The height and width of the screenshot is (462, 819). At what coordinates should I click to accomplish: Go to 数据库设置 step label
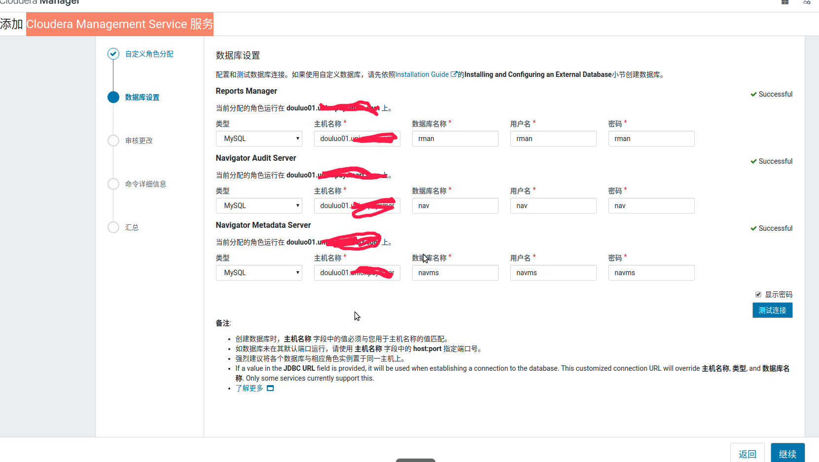click(x=142, y=97)
